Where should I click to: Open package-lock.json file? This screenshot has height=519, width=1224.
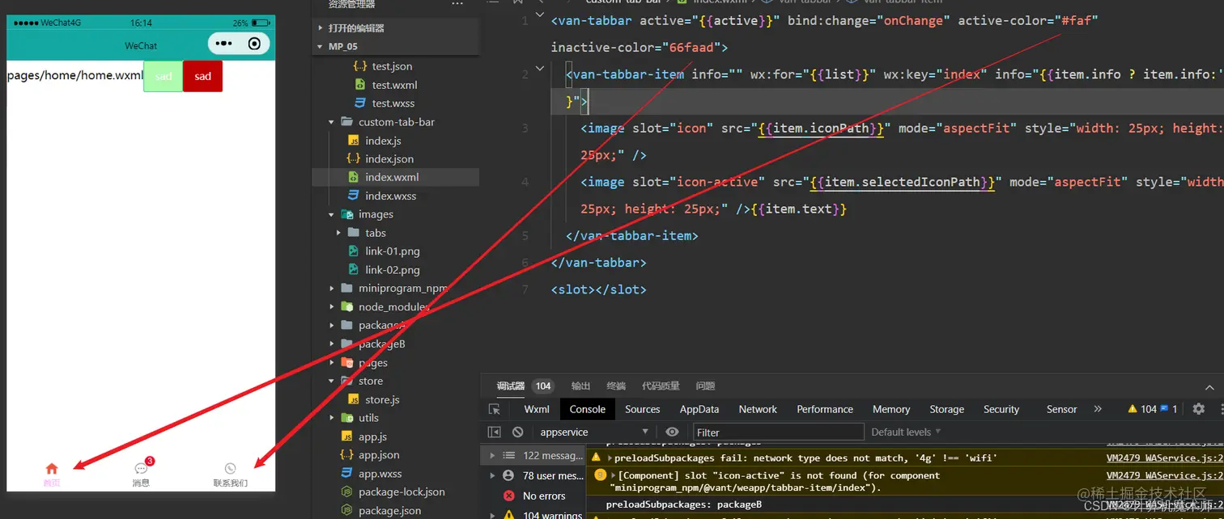402,492
